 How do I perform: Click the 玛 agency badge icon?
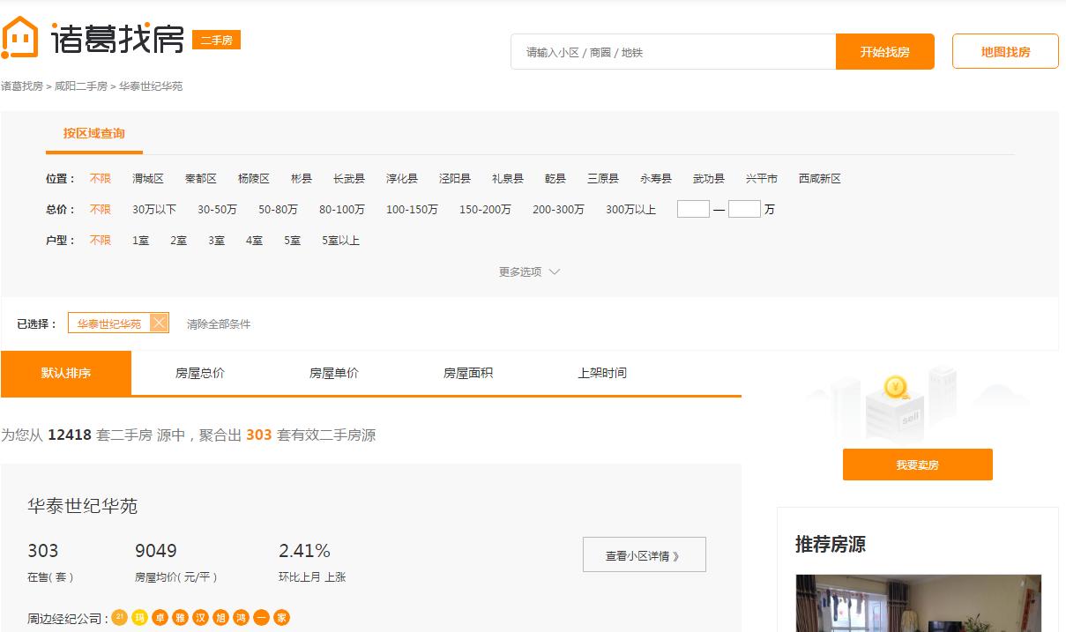point(138,618)
